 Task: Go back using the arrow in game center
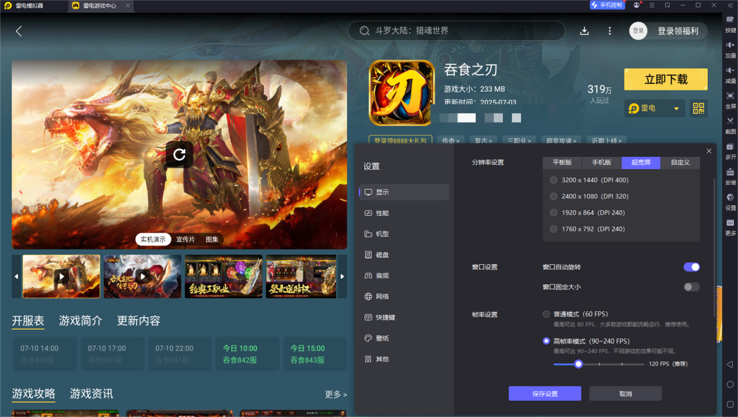(19, 31)
